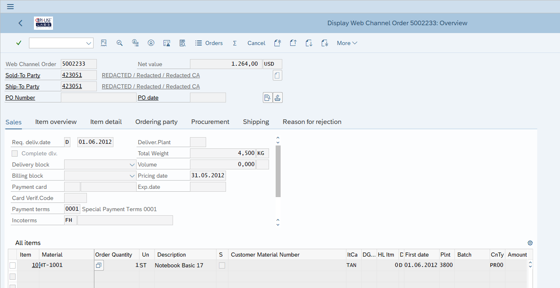560x288 pixels.
Task: Click the magnifier status overview icon
Action: click(x=120, y=43)
